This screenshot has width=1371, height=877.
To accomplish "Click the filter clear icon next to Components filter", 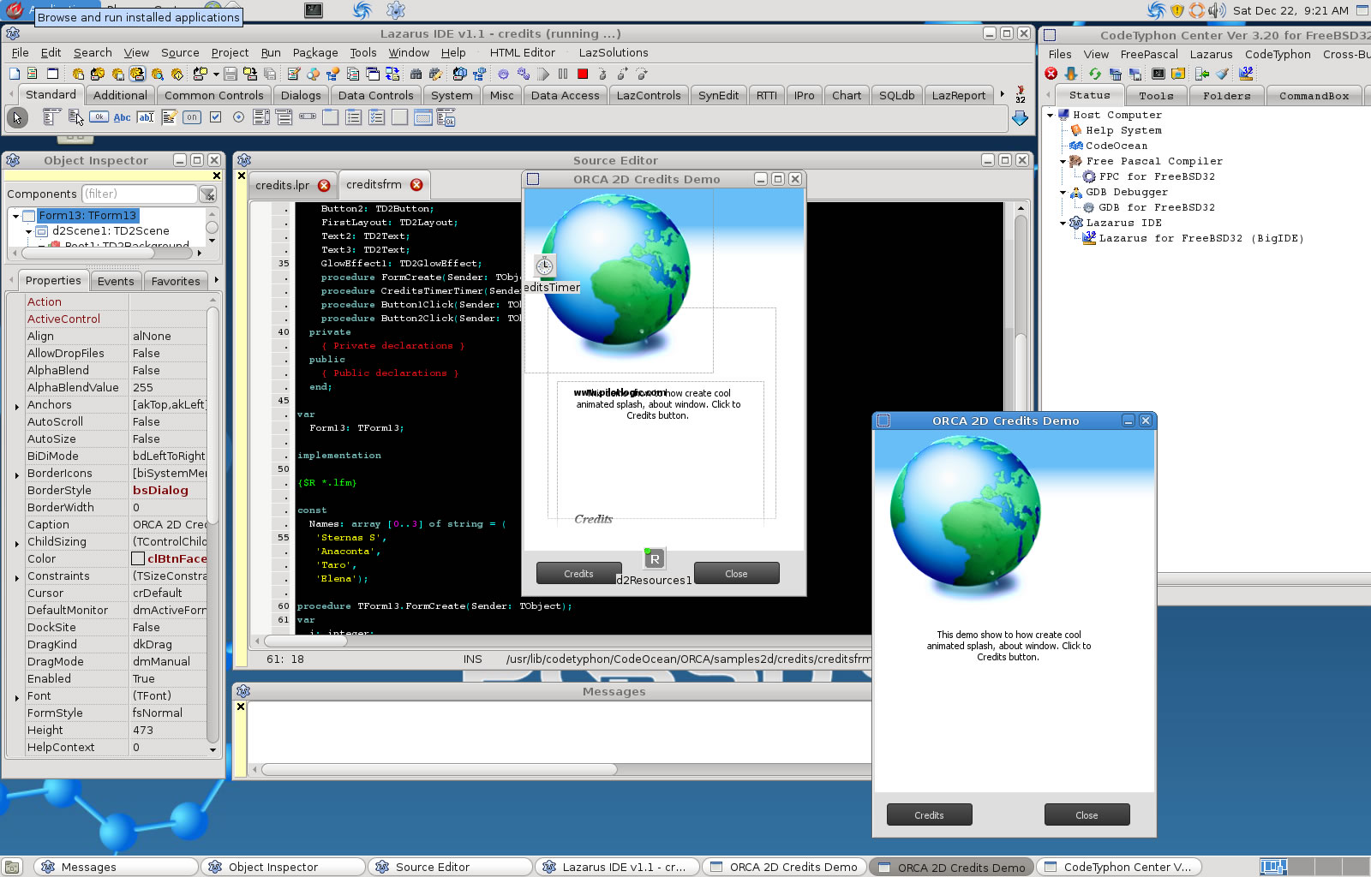I will tap(208, 194).
